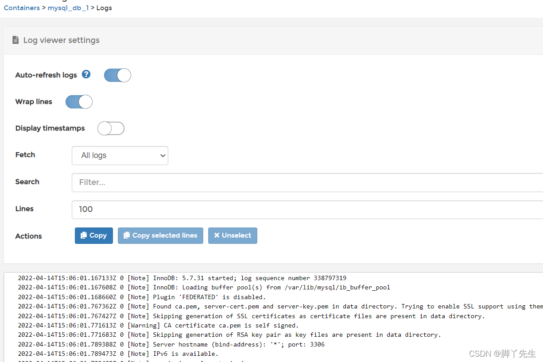Select log line "Plugin 'FEDERATED' is disabled"
The height and width of the screenshot is (362, 543).
142,297
